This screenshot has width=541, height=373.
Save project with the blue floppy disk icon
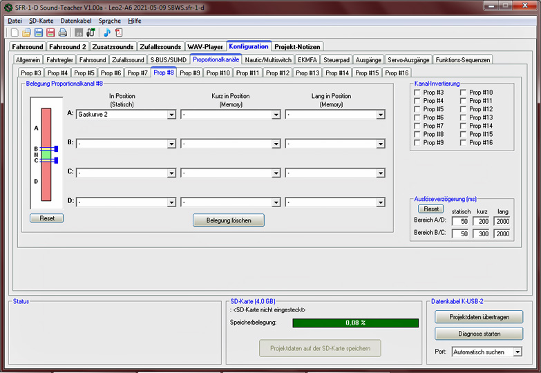pyautogui.click(x=39, y=32)
